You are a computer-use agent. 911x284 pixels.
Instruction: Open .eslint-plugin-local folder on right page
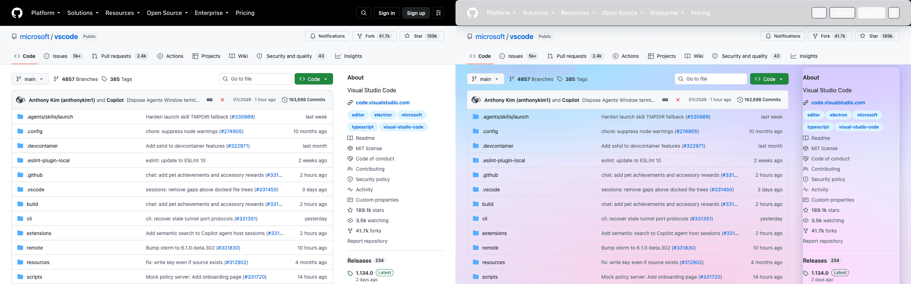tap(504, 160)
